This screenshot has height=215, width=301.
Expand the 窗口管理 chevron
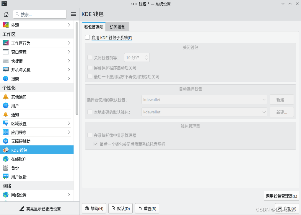[69, 52]
